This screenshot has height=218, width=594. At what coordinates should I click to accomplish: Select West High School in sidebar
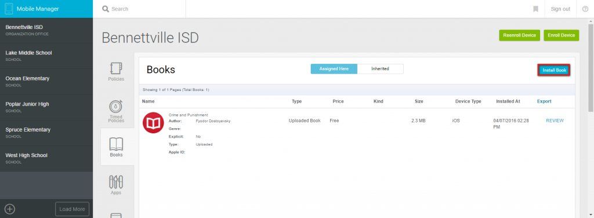click(46, 158)
